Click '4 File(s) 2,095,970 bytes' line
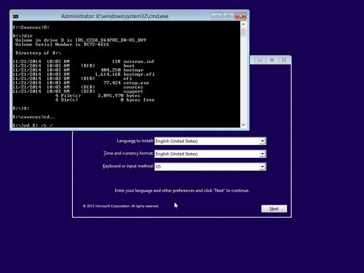 (98, 96)
